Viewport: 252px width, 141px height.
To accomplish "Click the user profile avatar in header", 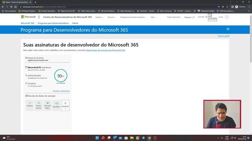I will tap(227, 17).
